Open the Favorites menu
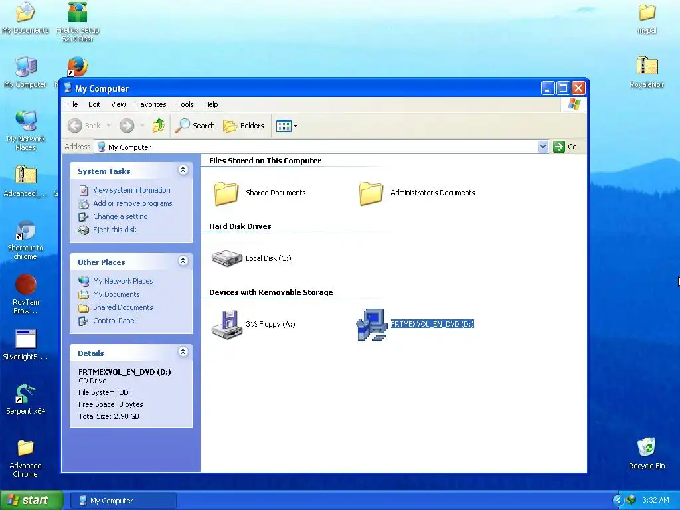The width and height of the screenshot is (680, 510). [151, 104]
